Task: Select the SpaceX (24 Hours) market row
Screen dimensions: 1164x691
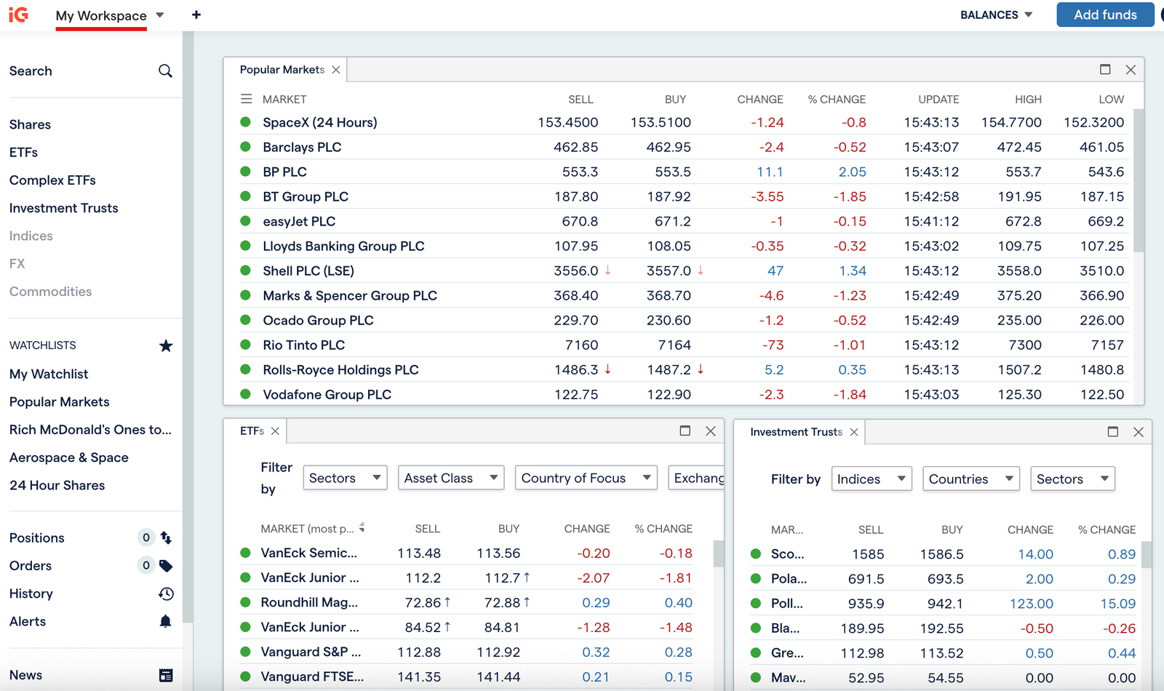Action: pos(682,122)
